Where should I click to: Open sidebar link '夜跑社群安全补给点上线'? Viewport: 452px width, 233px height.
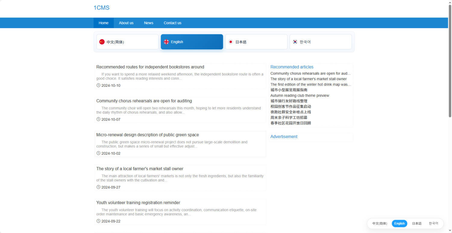pyautogui.click(x=291, y=112)
